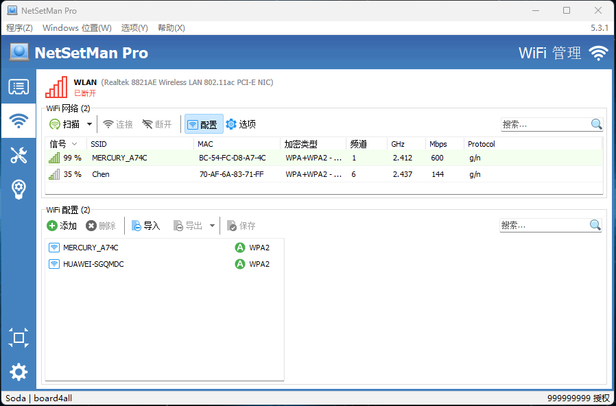The width and height of the screenshot is (616, 406).
Task: Click the 导入 import button
Action: [x=145, y=226]
